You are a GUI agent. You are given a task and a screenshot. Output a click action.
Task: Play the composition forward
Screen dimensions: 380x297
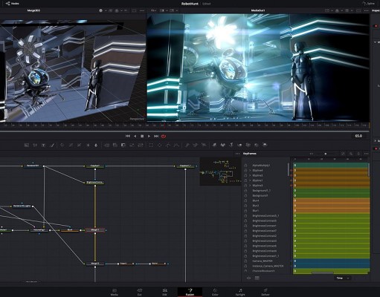(x=149, y=136)
